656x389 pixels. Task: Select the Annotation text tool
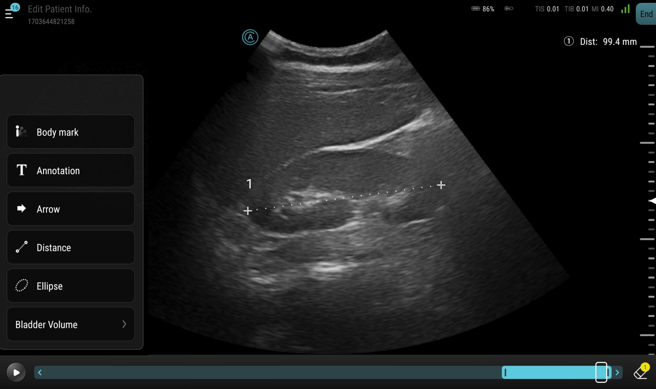(x=71, y=170)
